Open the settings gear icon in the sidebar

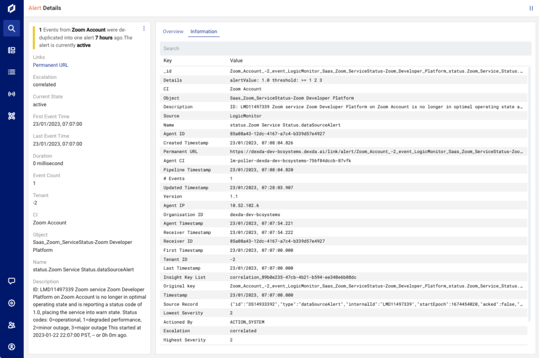pos(12,303)
